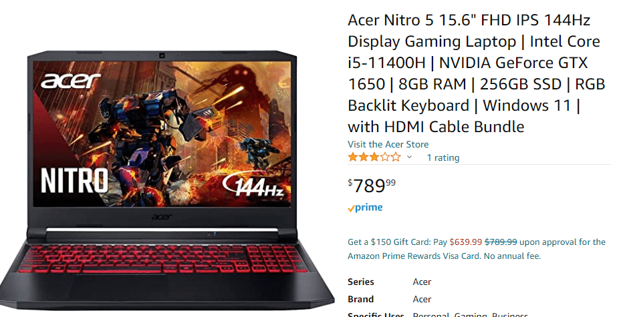Click the webcam on the laptop bezel
This screenshot has width=619, height=317.
click(x=162, y=55)
